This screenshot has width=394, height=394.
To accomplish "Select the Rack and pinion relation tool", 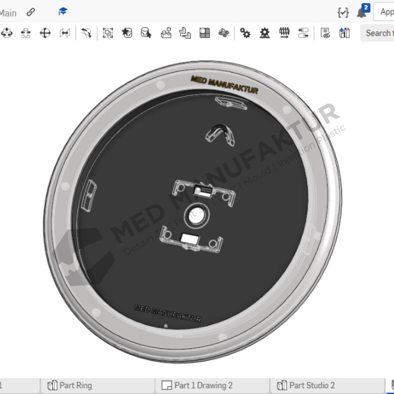I will click(264, 33).
